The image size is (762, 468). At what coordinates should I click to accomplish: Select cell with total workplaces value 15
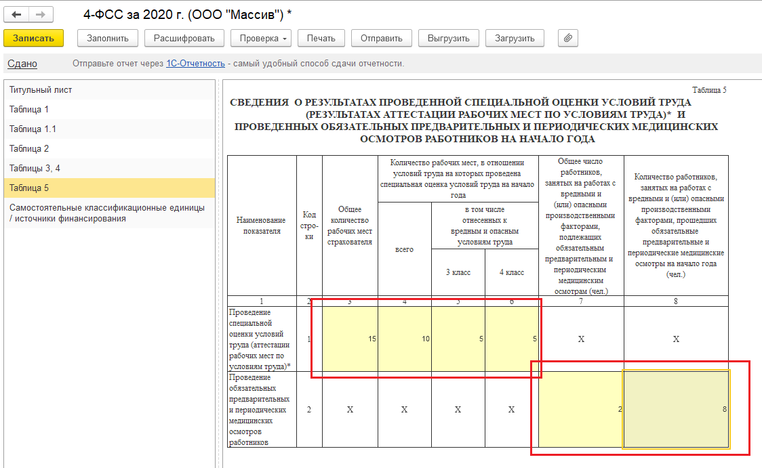pyautogui.click(x=350, y=339)
